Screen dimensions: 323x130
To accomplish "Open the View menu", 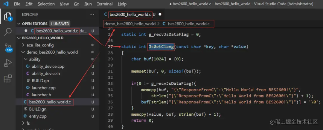I will click(64, 4).
